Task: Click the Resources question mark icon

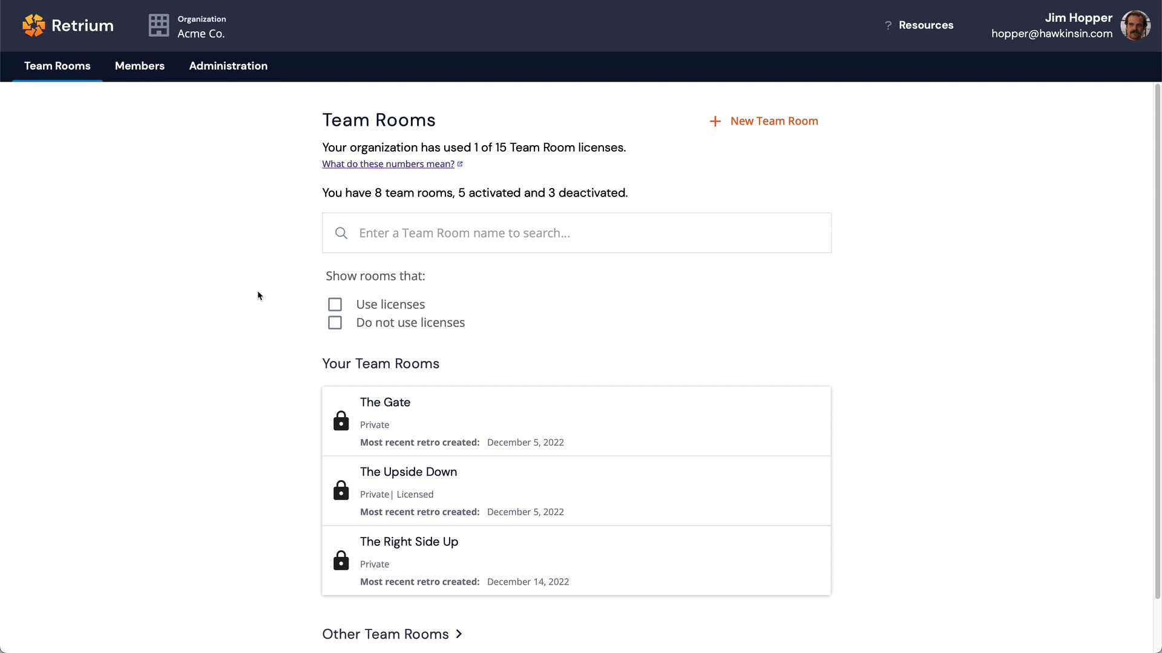Action: pyautogui.click(x=888, y=25)
